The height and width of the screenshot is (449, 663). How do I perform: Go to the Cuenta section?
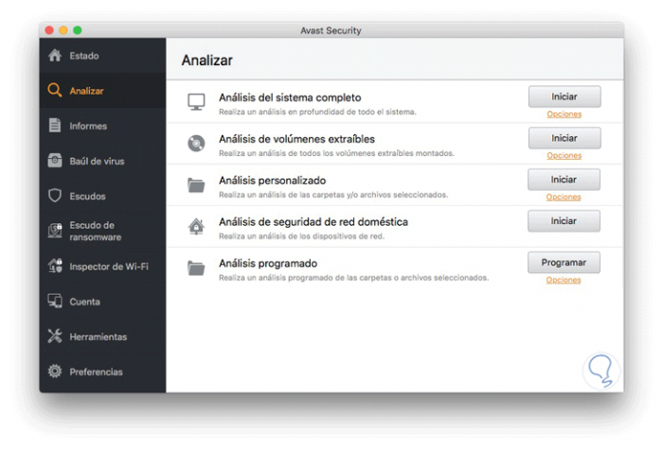(102, 302)
